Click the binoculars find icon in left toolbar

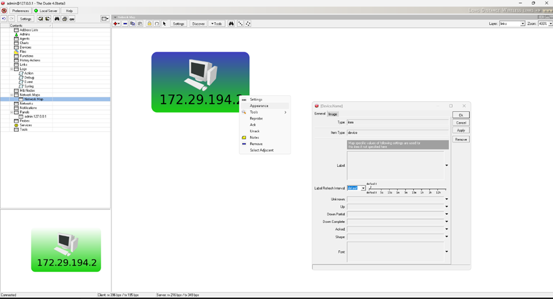[x=57, y=19]
